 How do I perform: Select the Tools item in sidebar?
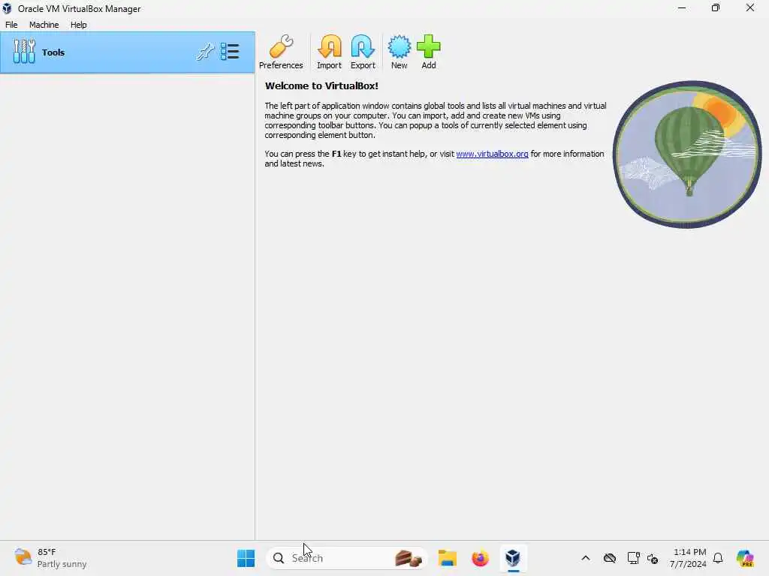coord(128,52)
